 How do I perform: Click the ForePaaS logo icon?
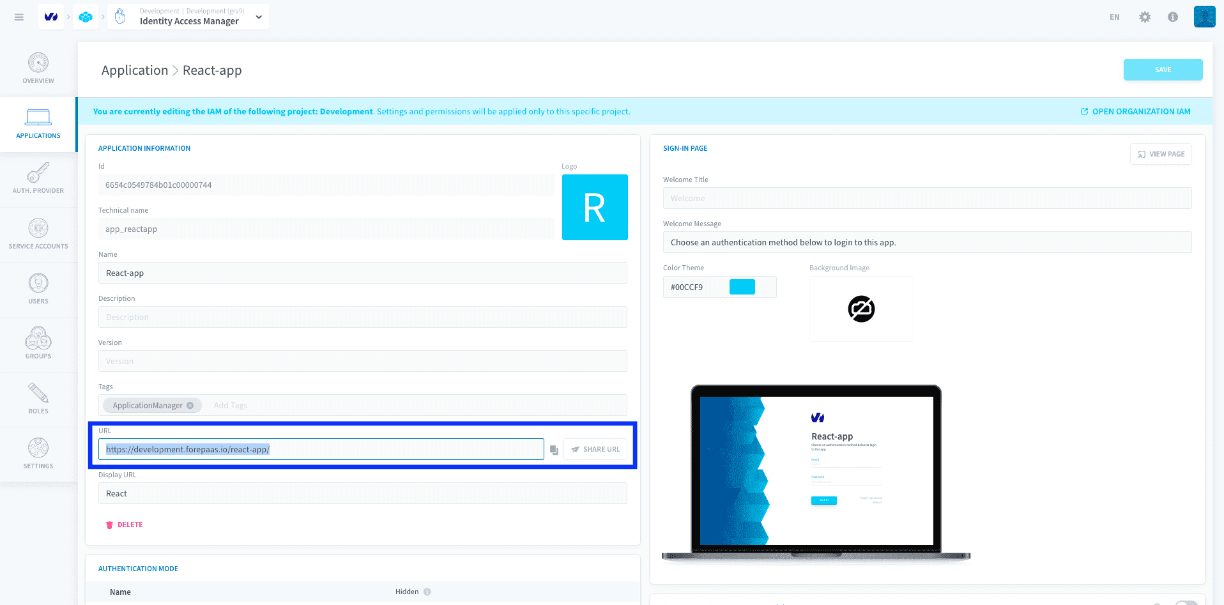[x=51, y=17]
